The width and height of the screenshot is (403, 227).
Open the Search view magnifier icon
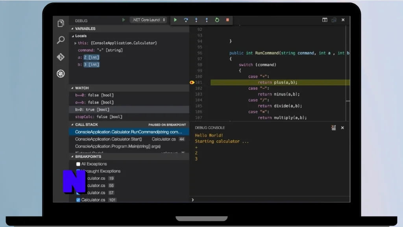click(x=61, y=40)
